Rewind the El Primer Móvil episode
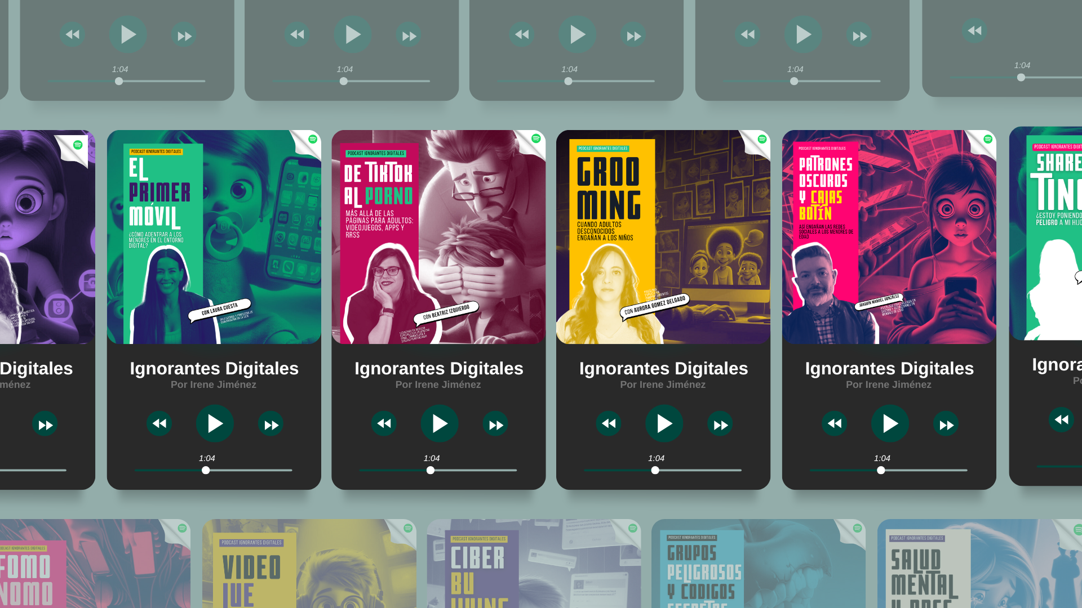 click(159, 423)
